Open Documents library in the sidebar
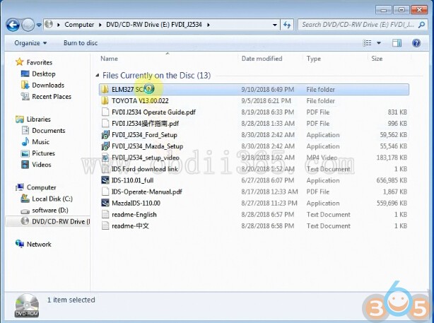 49,131
